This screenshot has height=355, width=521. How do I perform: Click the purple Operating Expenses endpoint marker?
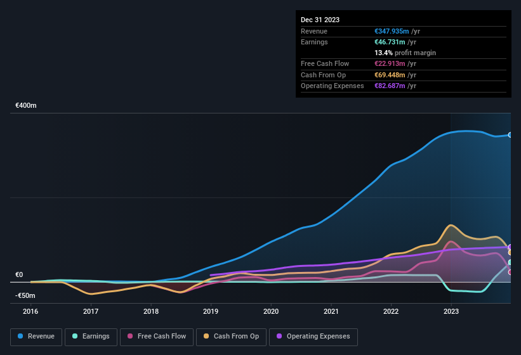click(x=510, y=247)
